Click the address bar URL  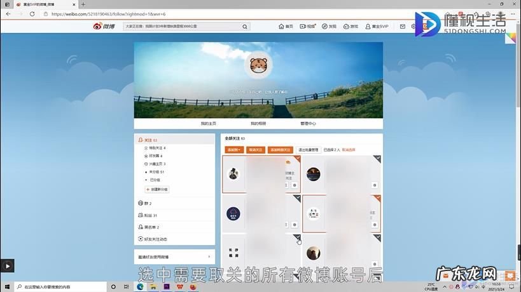click(108, 14)
